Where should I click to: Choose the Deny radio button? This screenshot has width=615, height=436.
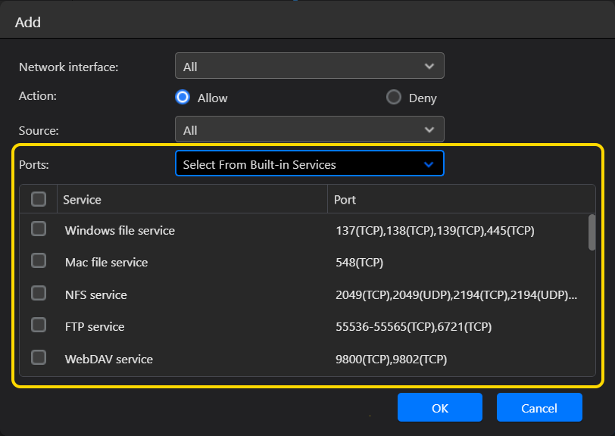tap(393, 97)
